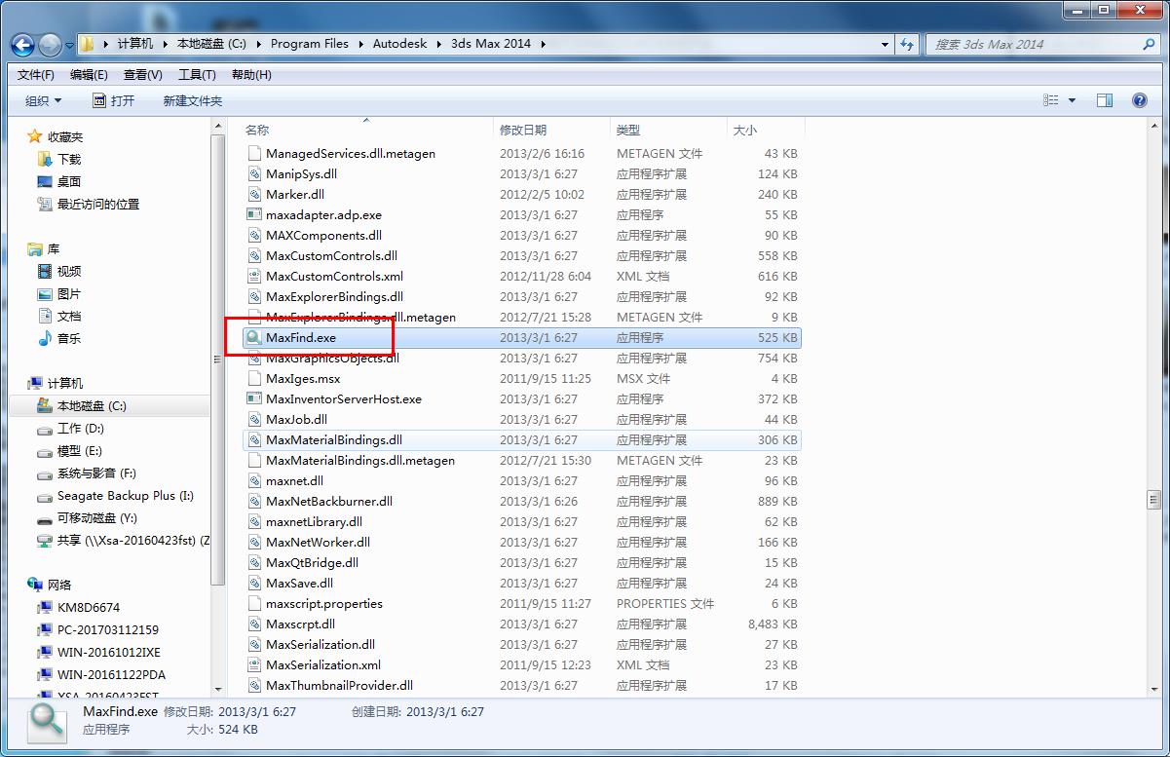This screenshot has width=1170, height=757.
Task: Open the recent pages dropdown arrow
Action: click(68, 45)
